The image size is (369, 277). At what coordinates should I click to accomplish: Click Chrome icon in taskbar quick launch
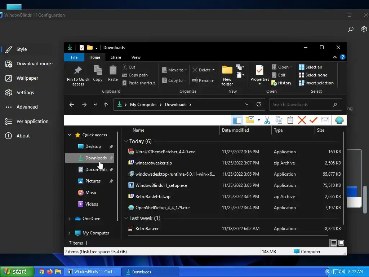pos(41,272)
